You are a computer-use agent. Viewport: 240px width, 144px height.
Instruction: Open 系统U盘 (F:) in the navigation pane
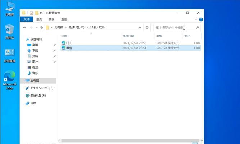(38, 96)
